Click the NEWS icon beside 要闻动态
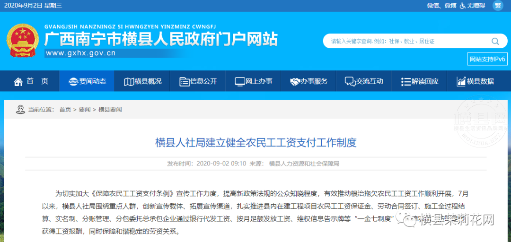 74,81
